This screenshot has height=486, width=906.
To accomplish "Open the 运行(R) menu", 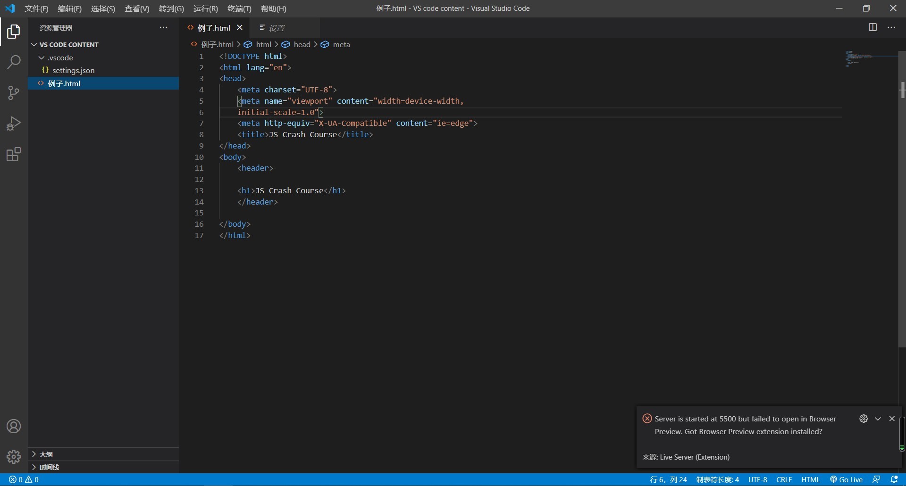I will [x=206, y=8].
